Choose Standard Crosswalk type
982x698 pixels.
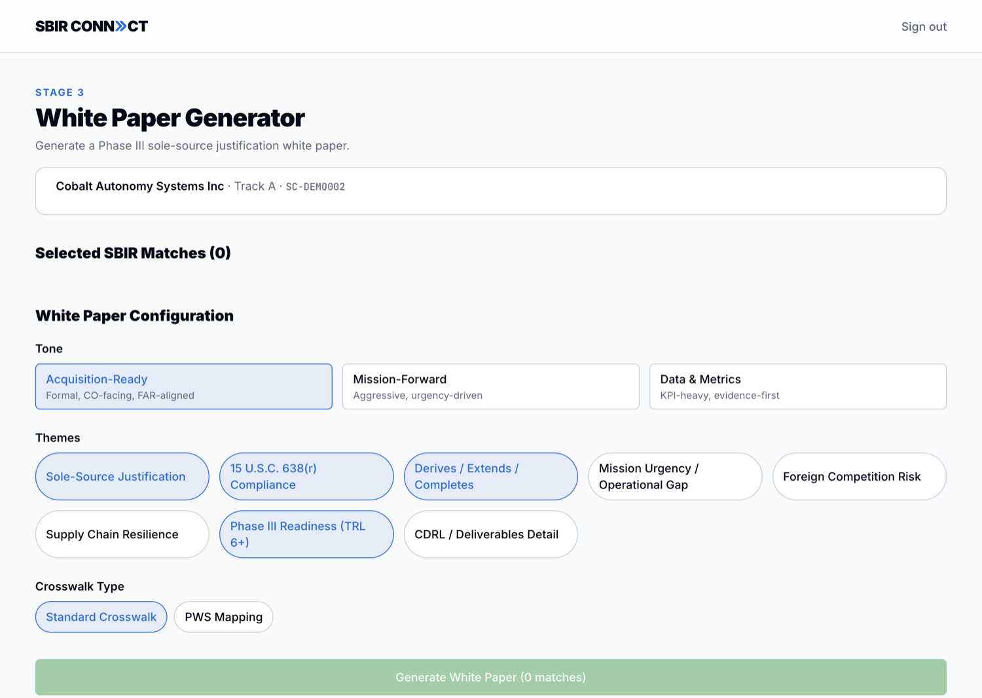click(x=101, y=617)
